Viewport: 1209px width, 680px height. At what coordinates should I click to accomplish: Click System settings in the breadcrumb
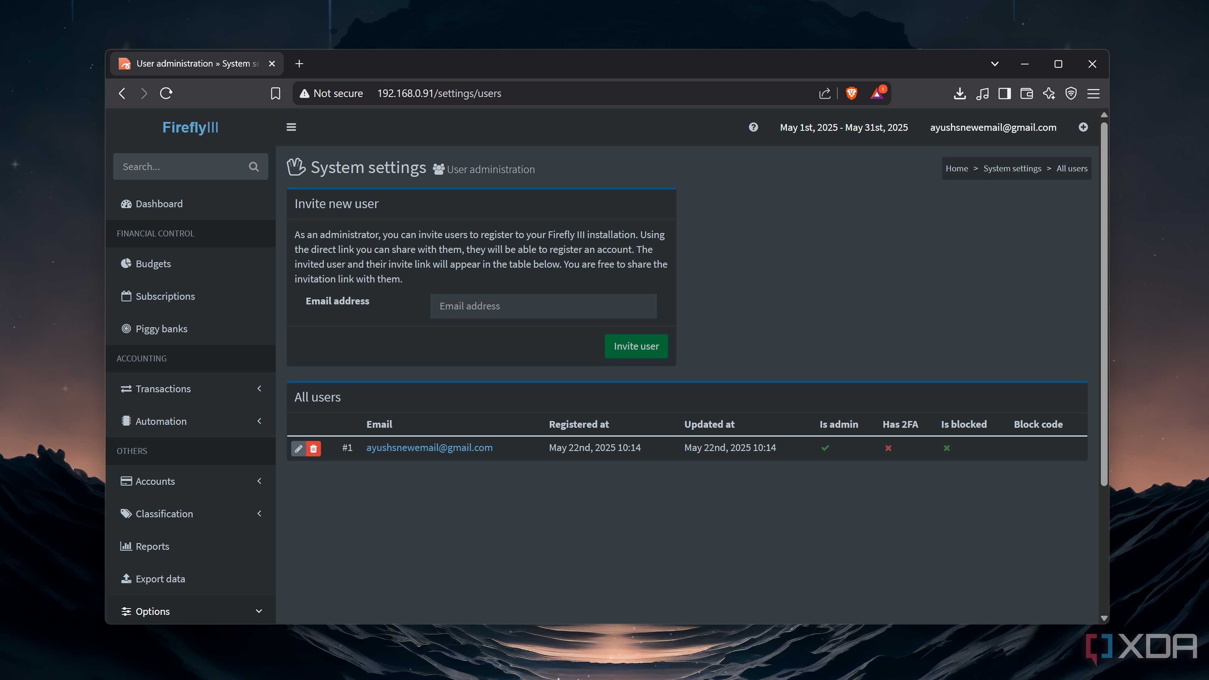tap(1012, 168)
